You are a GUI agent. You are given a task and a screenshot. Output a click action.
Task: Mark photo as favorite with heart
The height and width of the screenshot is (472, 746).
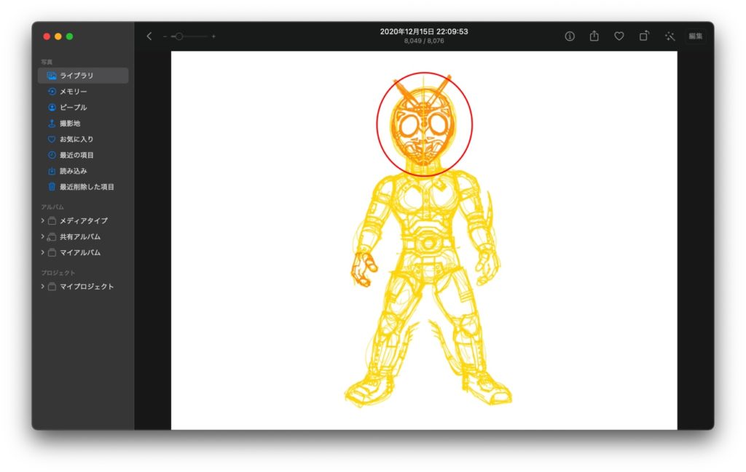pos(619,36)
